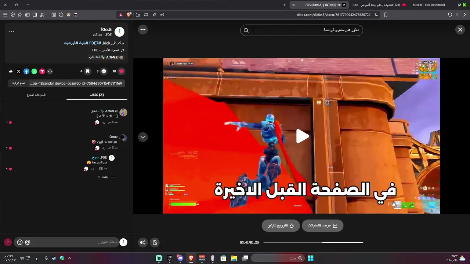The width and height of the screenshot is (470, 264).
Task: Open comments via speech bubble icon
Action: (x=104, y=71)
